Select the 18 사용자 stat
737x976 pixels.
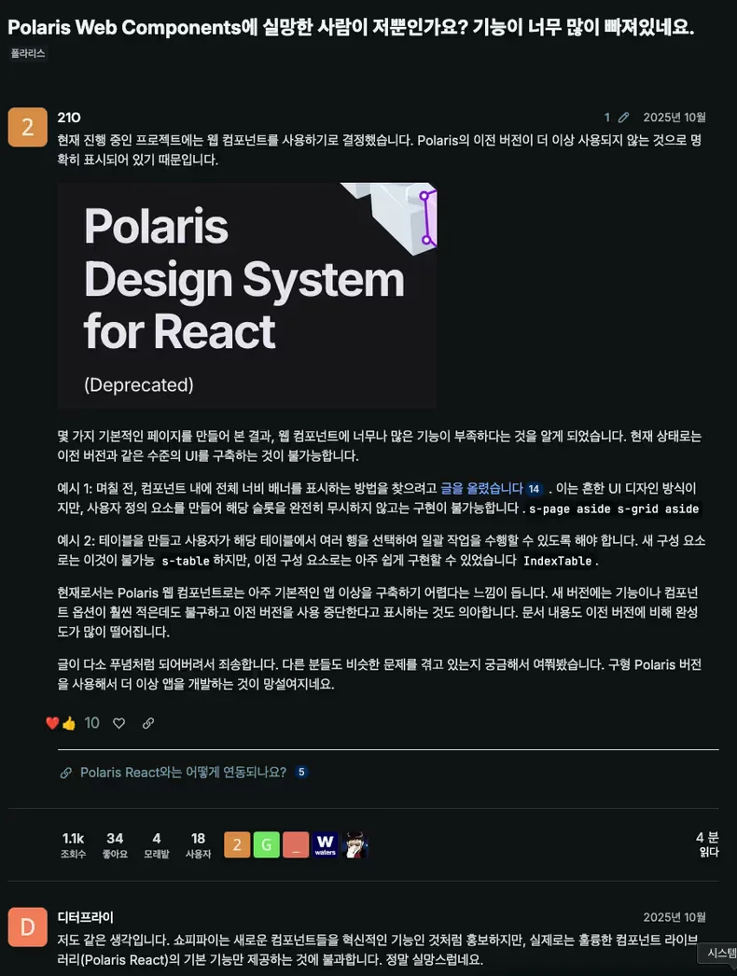point(198,845)
